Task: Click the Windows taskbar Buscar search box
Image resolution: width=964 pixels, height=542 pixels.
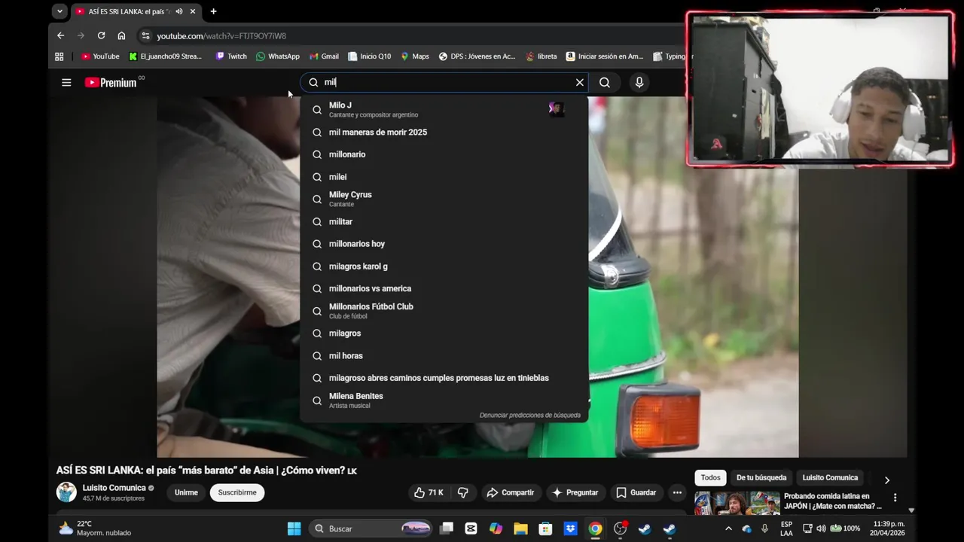Action: pyautogui.click(x=371, y=528)
